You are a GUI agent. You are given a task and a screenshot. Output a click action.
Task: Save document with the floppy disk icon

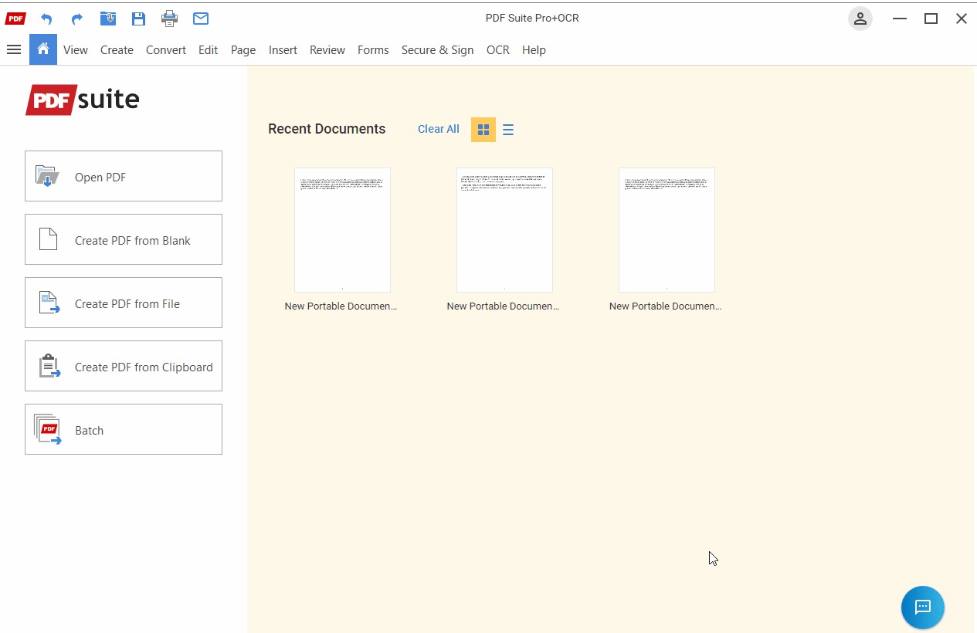(x=138, y=19)
